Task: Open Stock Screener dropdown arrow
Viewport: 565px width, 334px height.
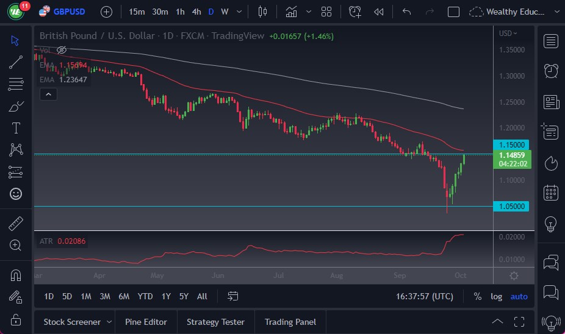Action: [109, 322]
